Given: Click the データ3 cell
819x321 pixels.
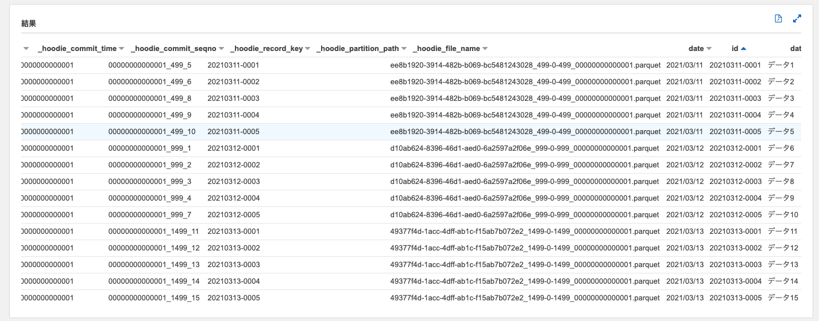Looking at the screenshot, I should [x=781, y=99].
